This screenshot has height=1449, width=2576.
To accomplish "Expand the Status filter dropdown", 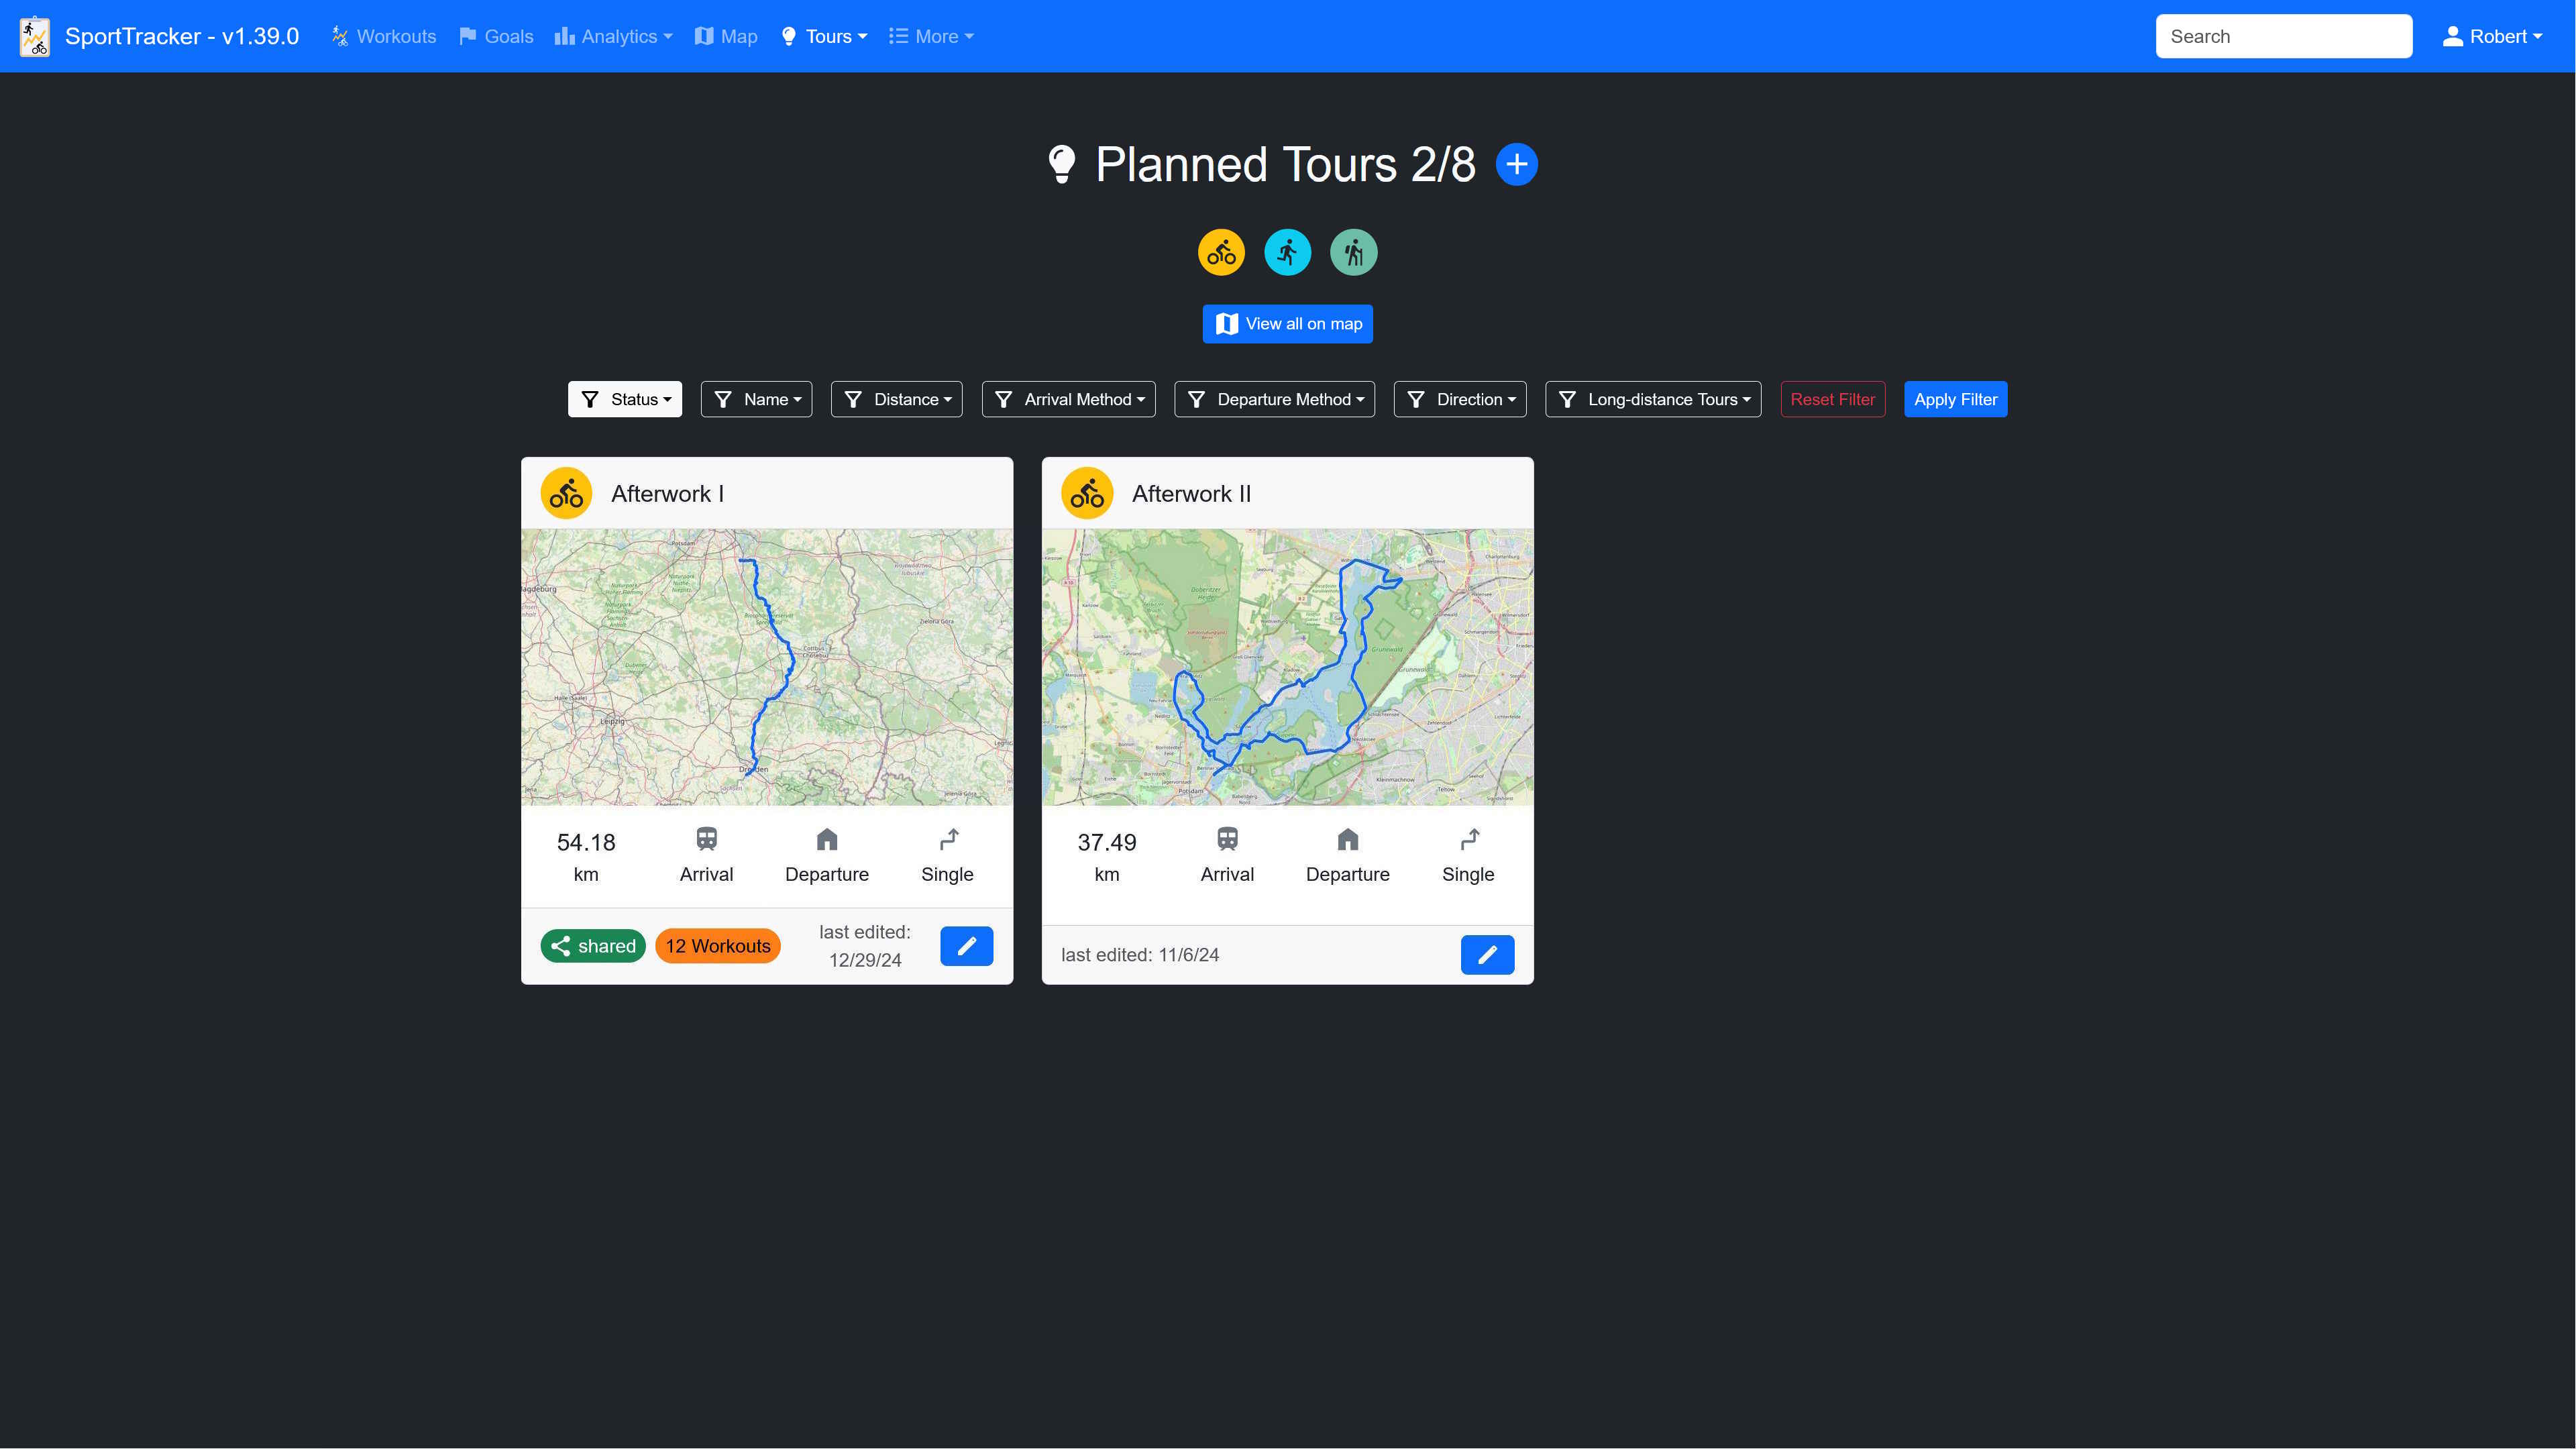I will coord(625,399).
